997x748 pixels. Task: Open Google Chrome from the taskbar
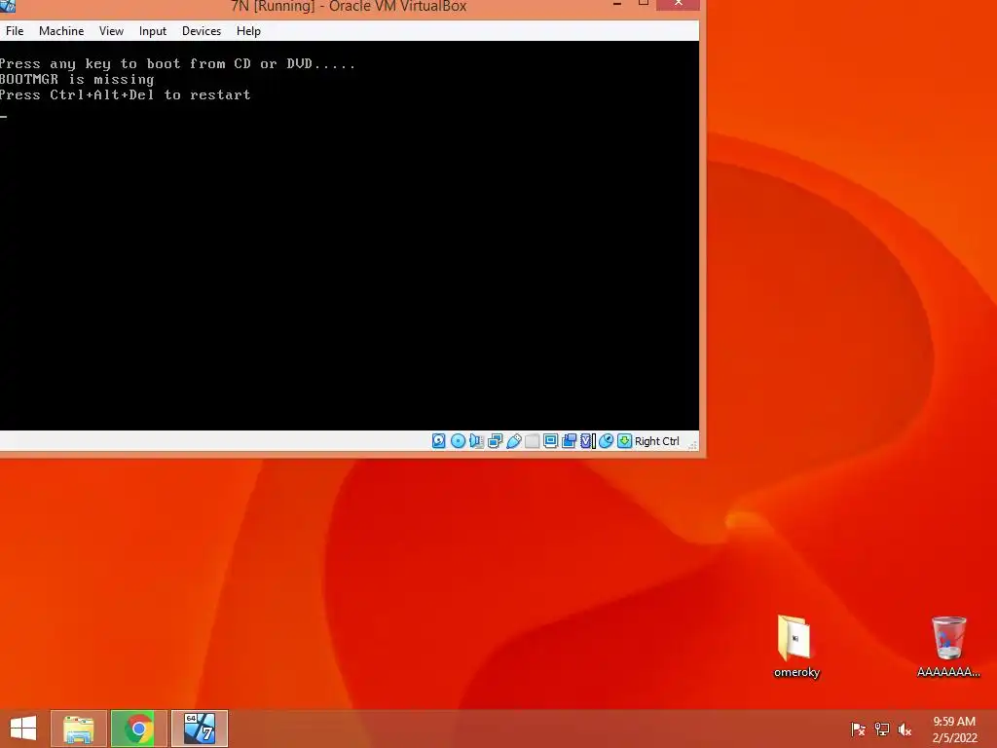pyautogui.click(x=138, y=729)
